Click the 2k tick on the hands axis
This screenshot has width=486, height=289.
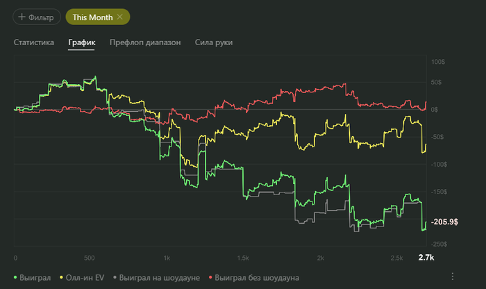(x=321, y=258)
